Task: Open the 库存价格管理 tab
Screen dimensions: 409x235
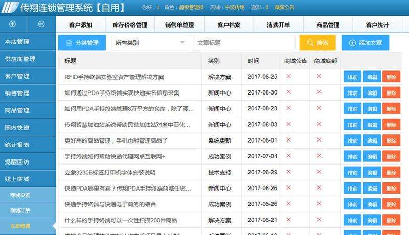Action: click(129, 25)
